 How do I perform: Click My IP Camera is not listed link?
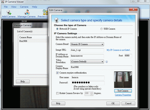[x=119, y=50]
